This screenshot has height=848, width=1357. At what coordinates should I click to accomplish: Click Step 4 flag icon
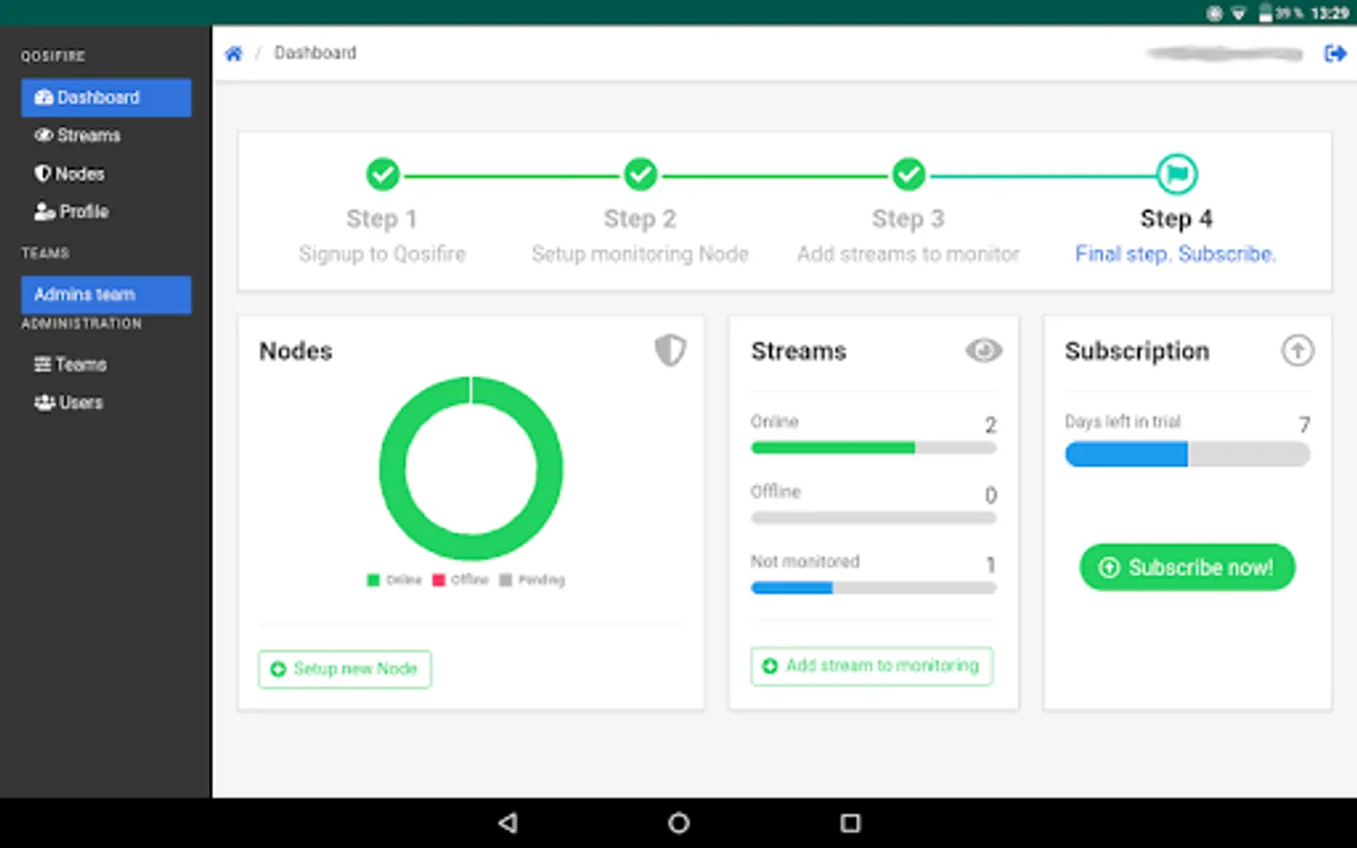click(1177, 174)
